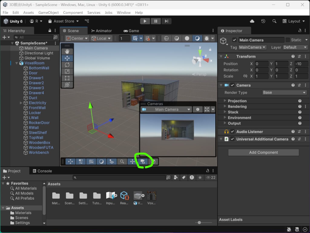The height and width of the screenshot is (233, 310).
Task: Toggle the Static checkbox
Action: [288, 40]
